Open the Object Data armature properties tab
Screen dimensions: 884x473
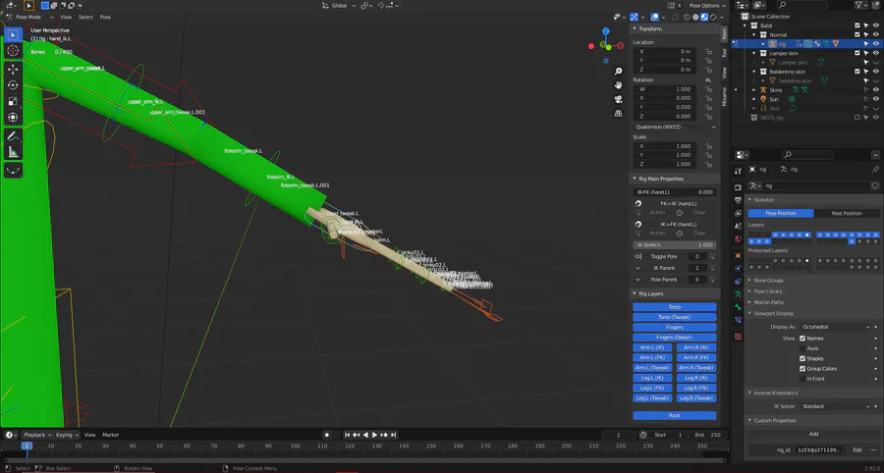pyautogui.click(x=738, y=294)
